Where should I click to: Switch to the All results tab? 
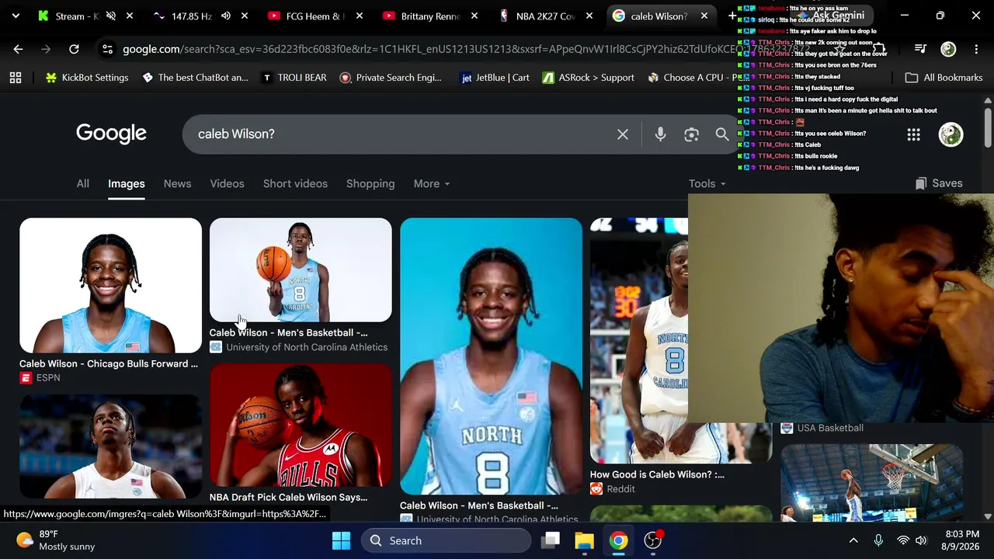tap(82, 184)
